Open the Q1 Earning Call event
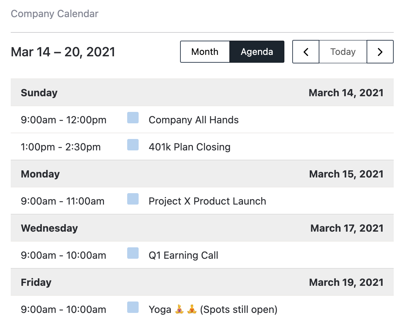This screenshot has height=335, width=408. tap(183, 255)
